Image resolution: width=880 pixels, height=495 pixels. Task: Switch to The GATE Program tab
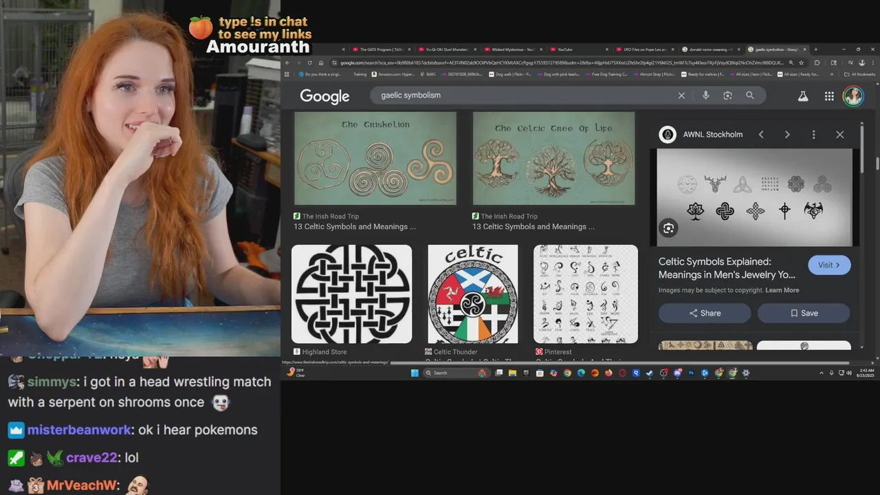point(381,49)
